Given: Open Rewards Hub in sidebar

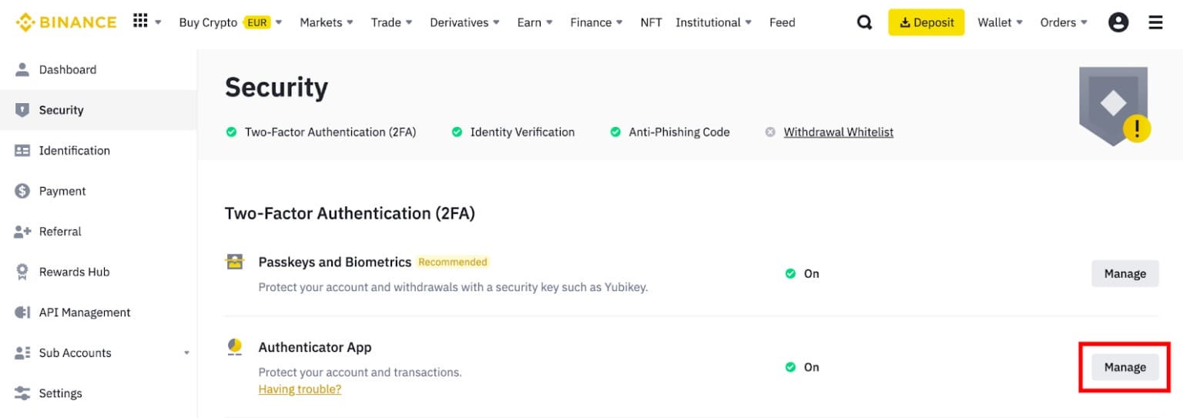Looking at the screenshot, I should 74,272.
